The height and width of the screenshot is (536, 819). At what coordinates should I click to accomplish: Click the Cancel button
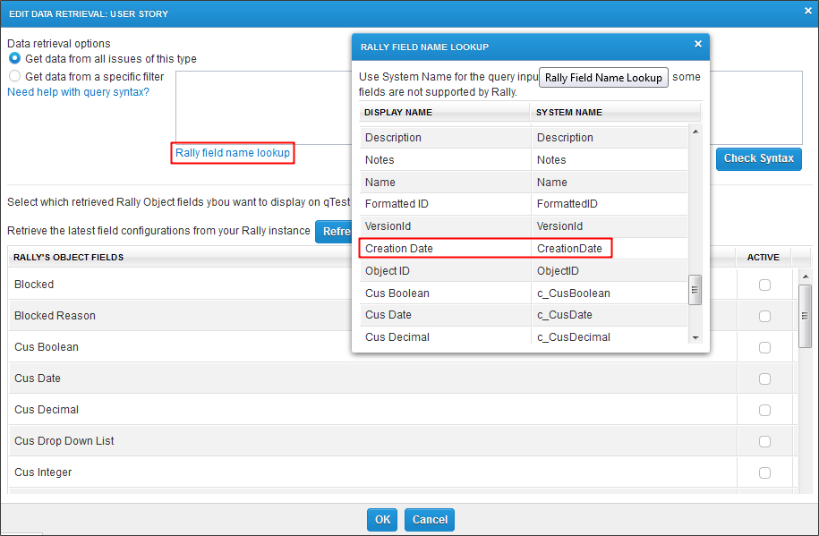430,520
